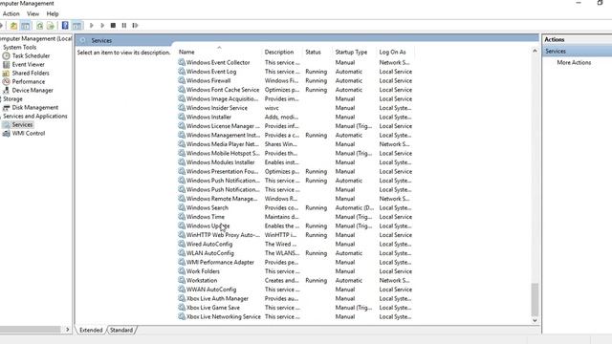Open Help via the blue question-mark icon

(65, 26)
